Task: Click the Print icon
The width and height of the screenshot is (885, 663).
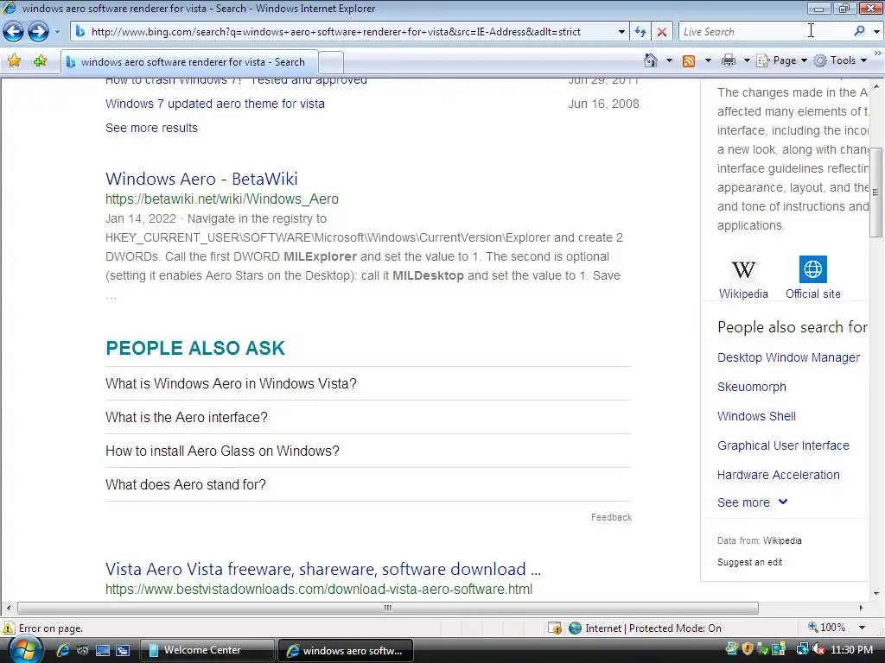Action: [x=729, y=60]
